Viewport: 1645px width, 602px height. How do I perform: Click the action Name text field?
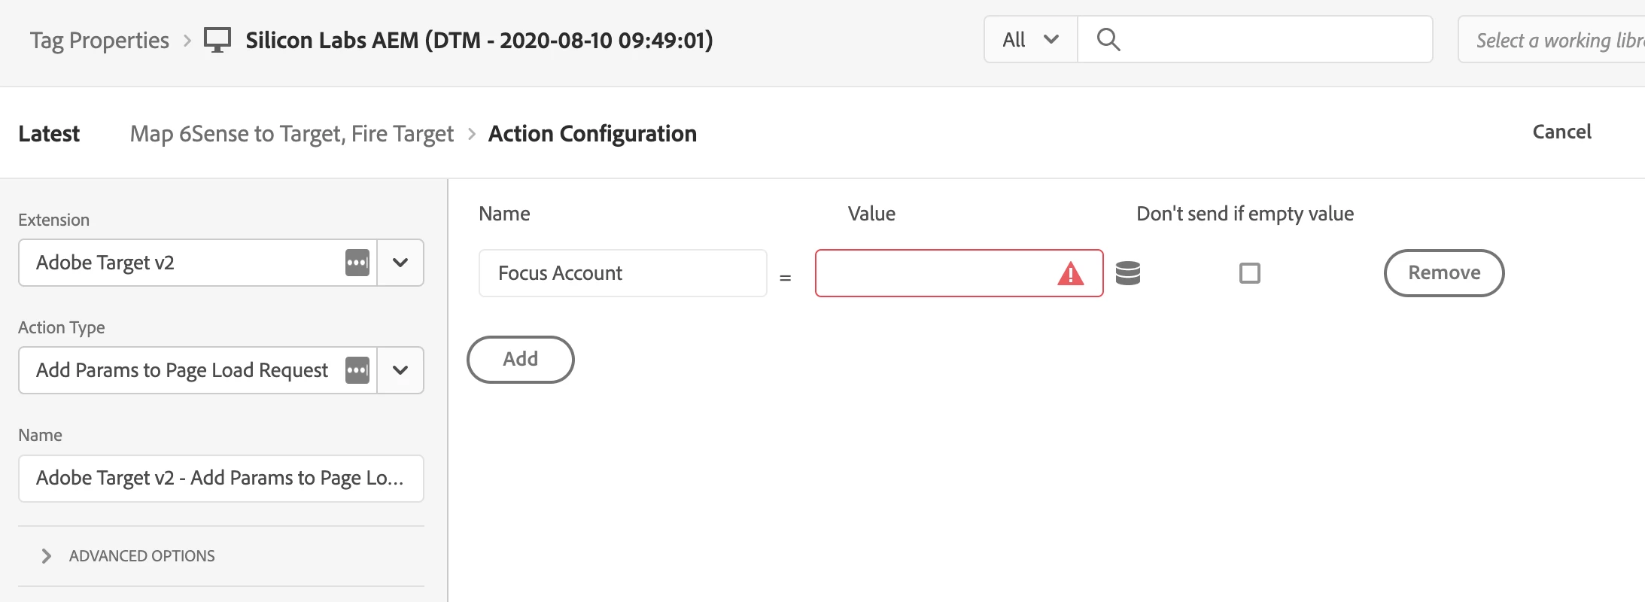click(x=221, y=479)
